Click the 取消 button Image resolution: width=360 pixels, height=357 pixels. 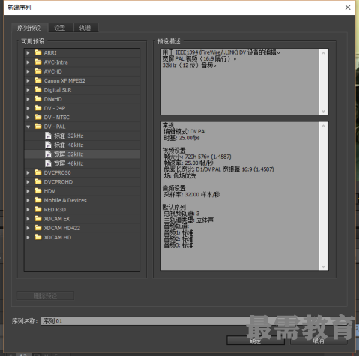319,340
